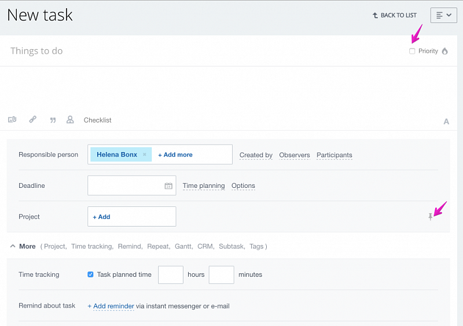The image size is (463, 326).
Task: Click the upload file icon in editor toolbar
Action: (x=12, y=120)
